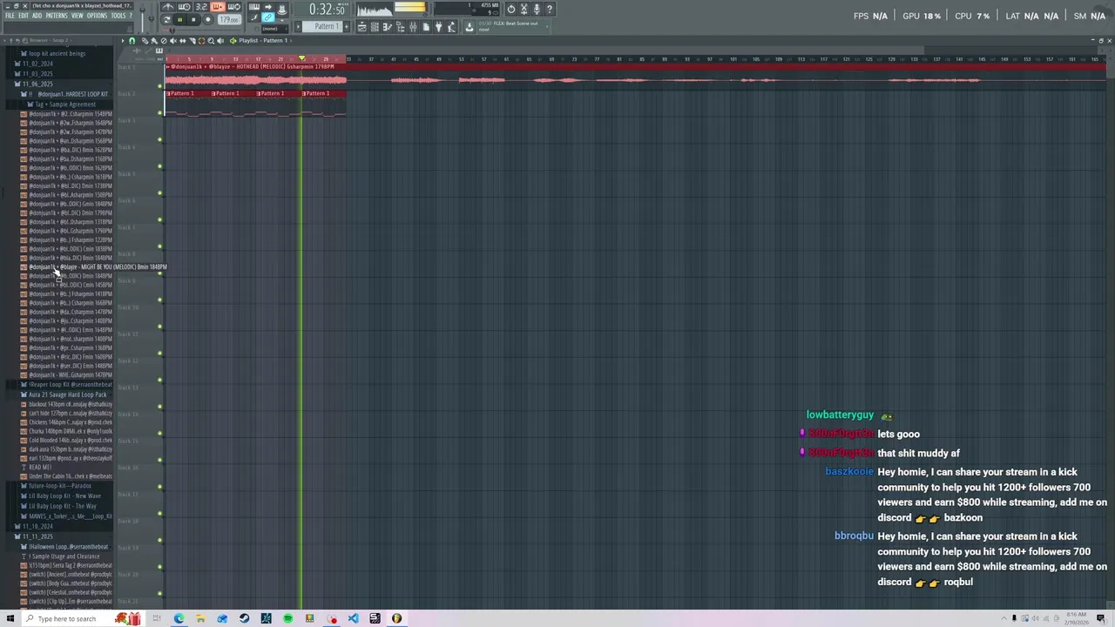Open the Playlist view icon
The width and height of the screenshot is (1115, 627).
[x=362, y=27]
